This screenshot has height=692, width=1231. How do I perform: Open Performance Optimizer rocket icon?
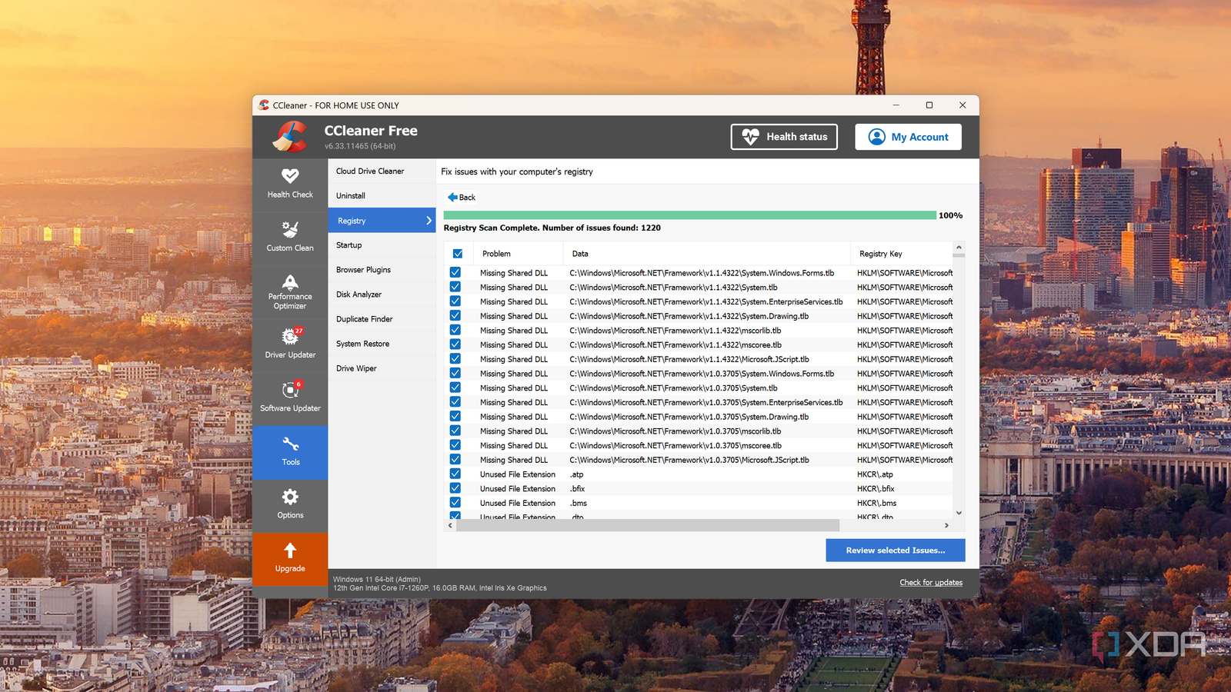pos(290,281)
